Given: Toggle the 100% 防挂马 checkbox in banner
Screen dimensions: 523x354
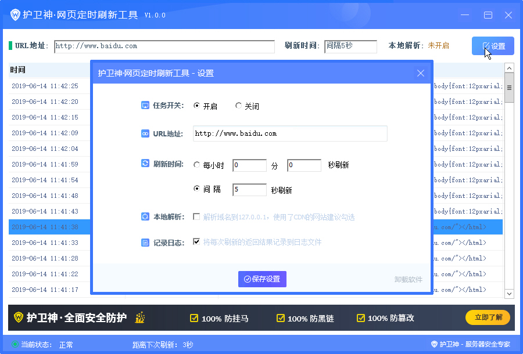Looking at the screenshot, I should [x=194, y=318].
